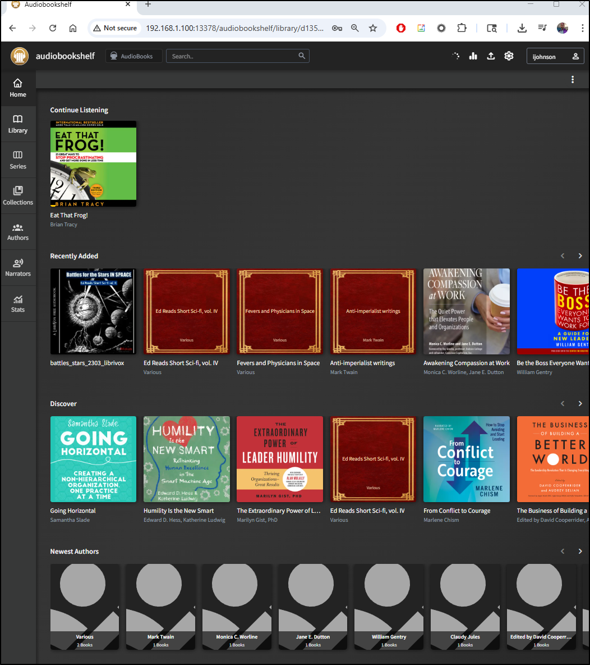Click the search magnifier icon
Screen dimensions: 590x665
302,56
